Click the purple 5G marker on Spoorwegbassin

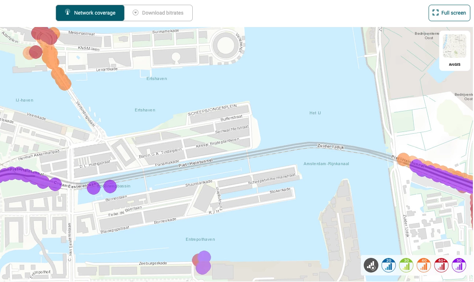110,186
